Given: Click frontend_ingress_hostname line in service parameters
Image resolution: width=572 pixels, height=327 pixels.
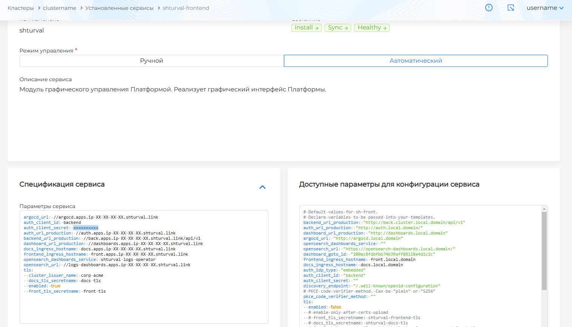Looking at the screenshot, I should tap(106, 254).
